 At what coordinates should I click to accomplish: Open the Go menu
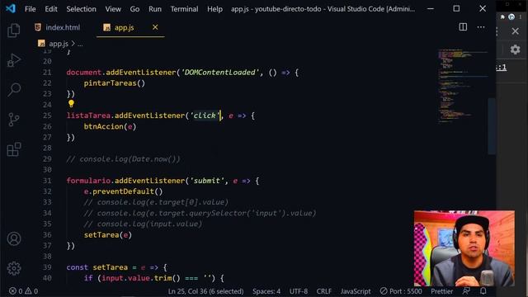134,9
